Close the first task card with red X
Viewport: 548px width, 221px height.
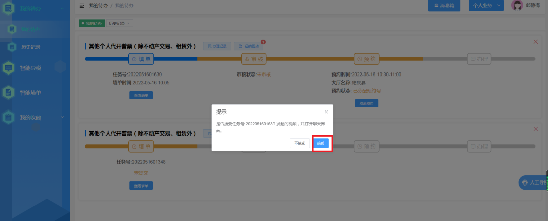[535, 42]
